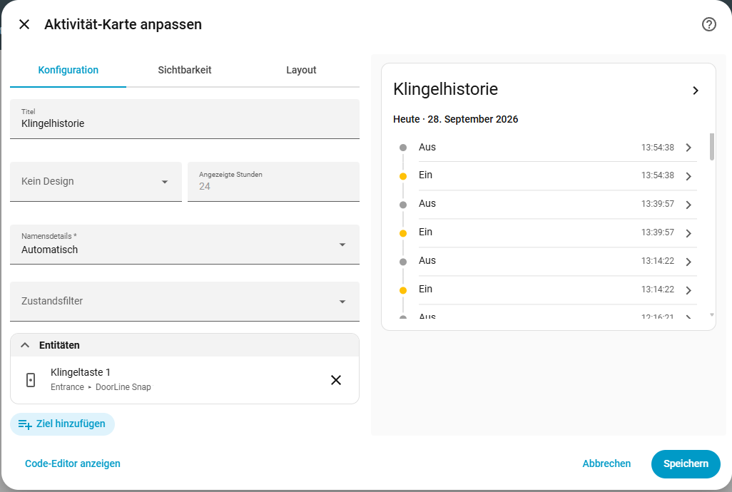Open the help icon in dialog header
Image resolution: width=732 pixels, height=492 pixels.
tap(708, 24)
